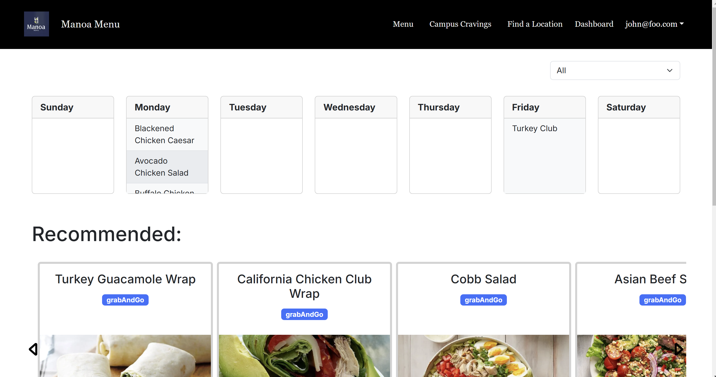Navigate to the Dashboard link
This screenshot has width=716, height=377.
point(594,24)
